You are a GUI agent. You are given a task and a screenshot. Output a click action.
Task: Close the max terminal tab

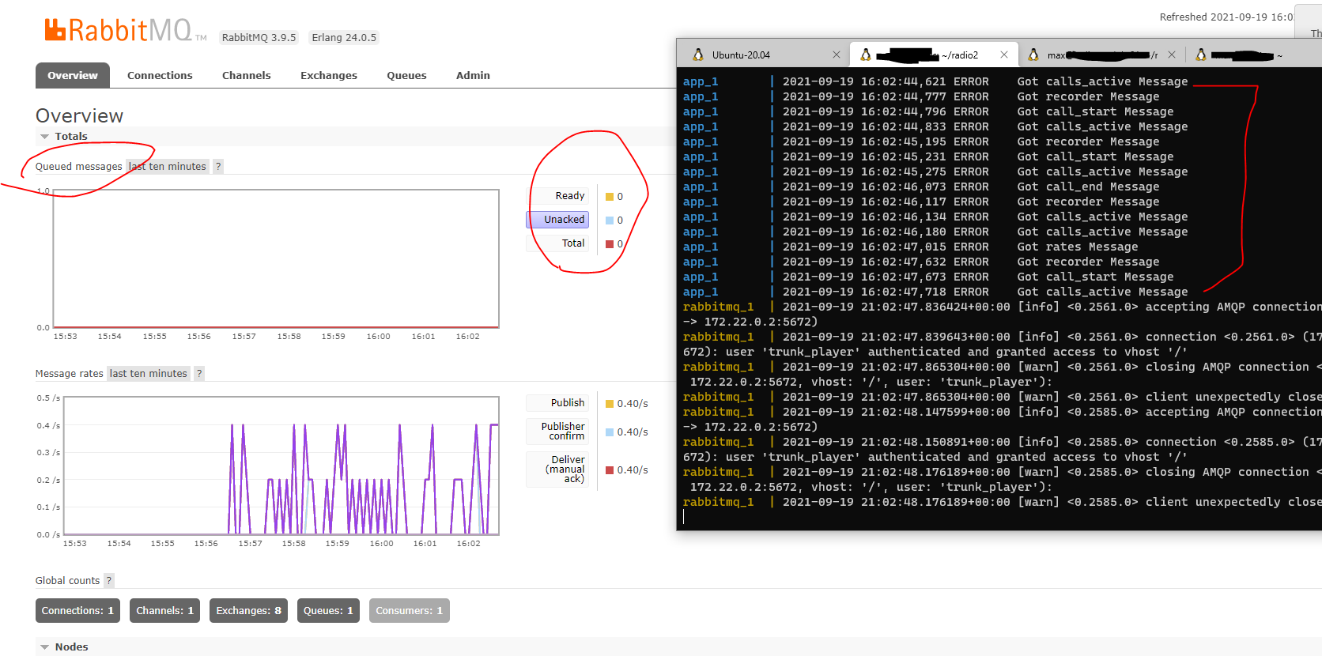tap(1172, 55)
